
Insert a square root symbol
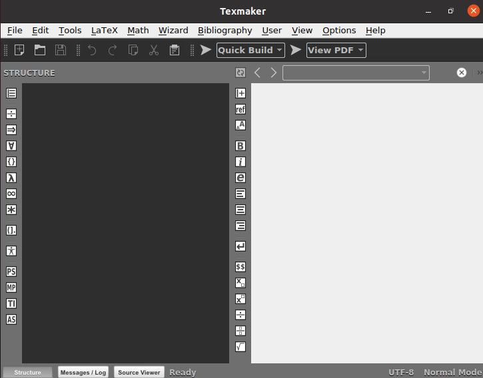point(241,347)
